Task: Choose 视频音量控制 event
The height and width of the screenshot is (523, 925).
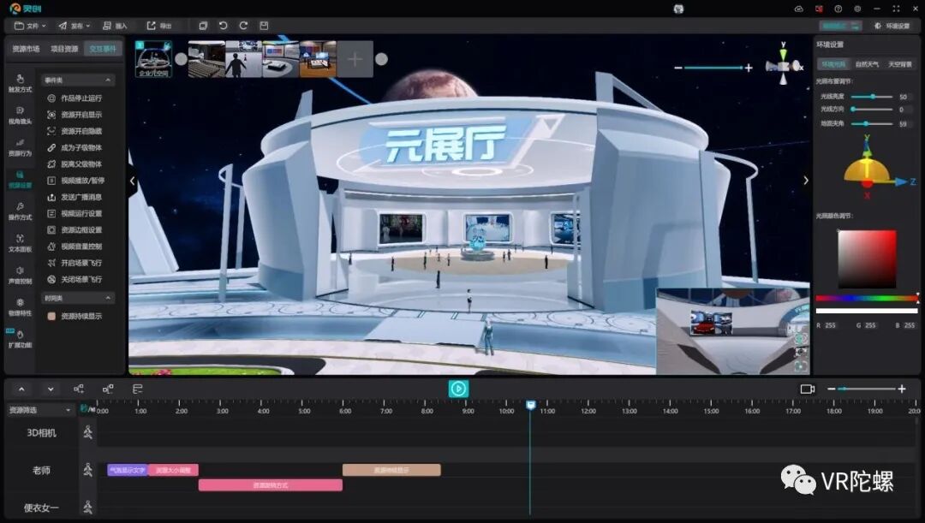Action: tap(75, 247)
